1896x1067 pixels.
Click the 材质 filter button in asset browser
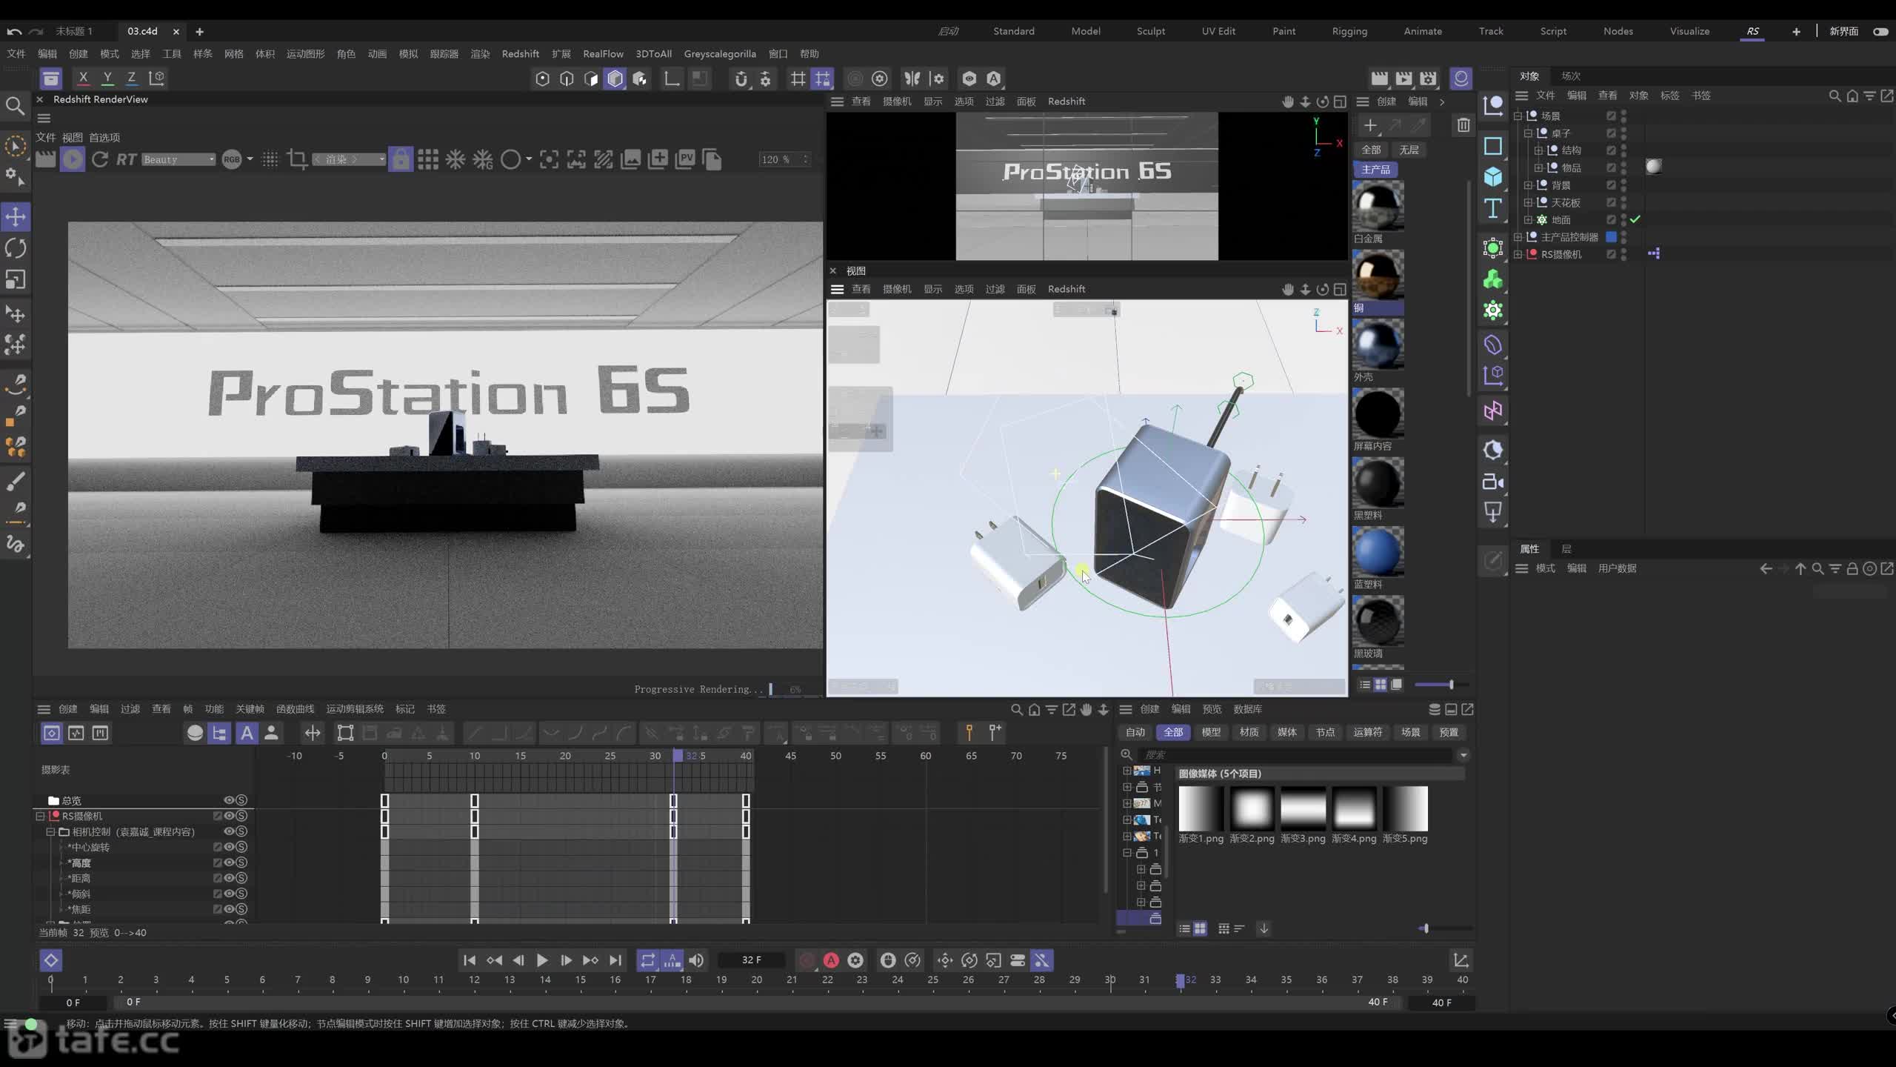(1249, 732)
